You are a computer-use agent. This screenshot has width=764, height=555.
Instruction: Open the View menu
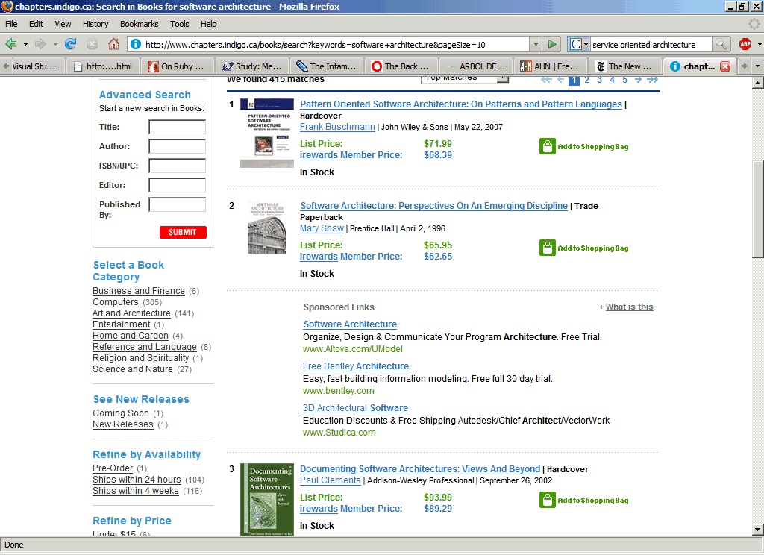pyautogui.click(x=63, y=24)
